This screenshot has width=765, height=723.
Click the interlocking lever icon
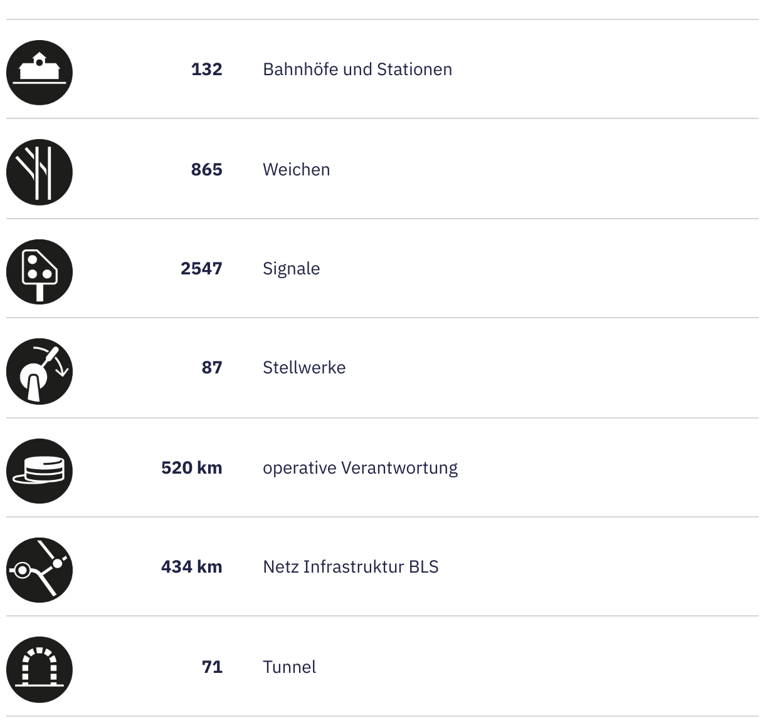[x=40, y=372]
